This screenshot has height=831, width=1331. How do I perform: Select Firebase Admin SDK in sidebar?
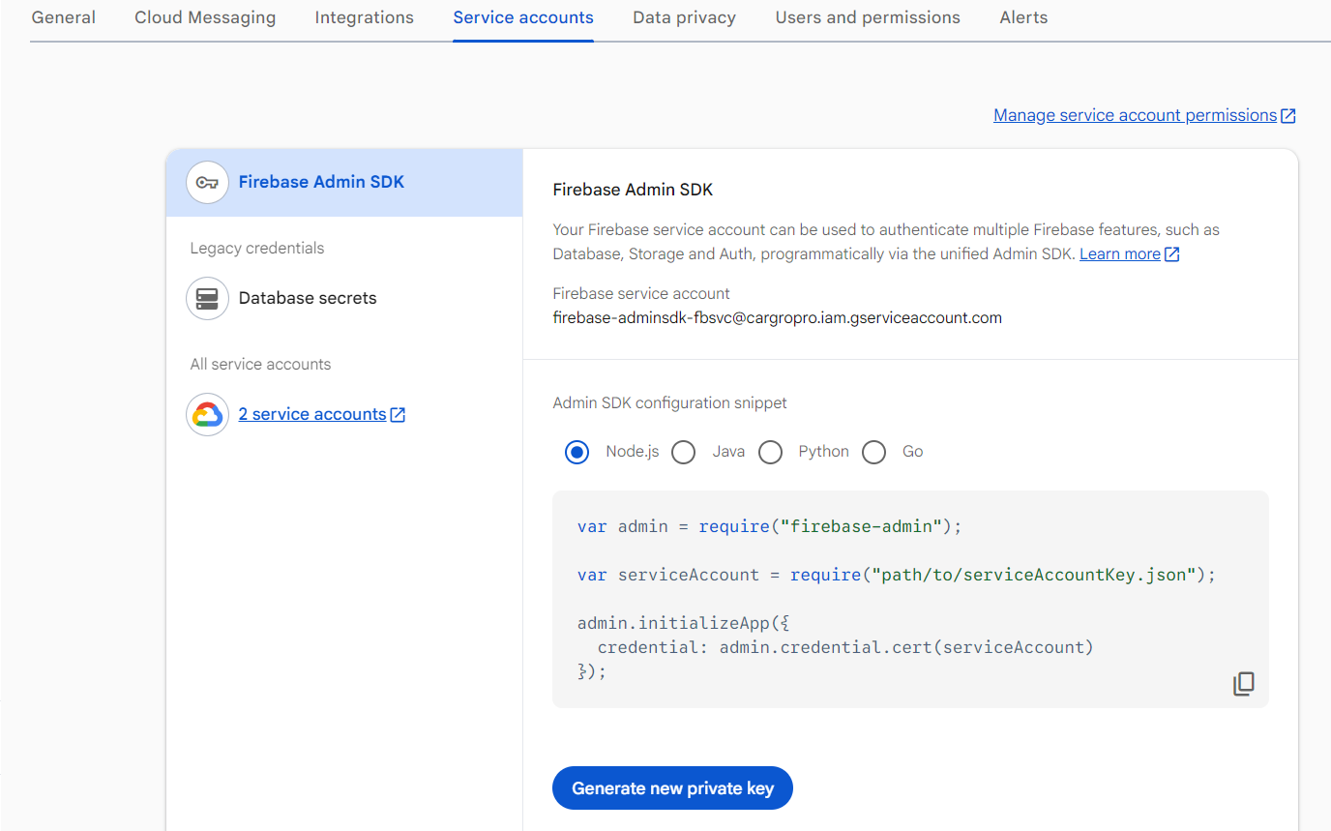click(344, 182)
